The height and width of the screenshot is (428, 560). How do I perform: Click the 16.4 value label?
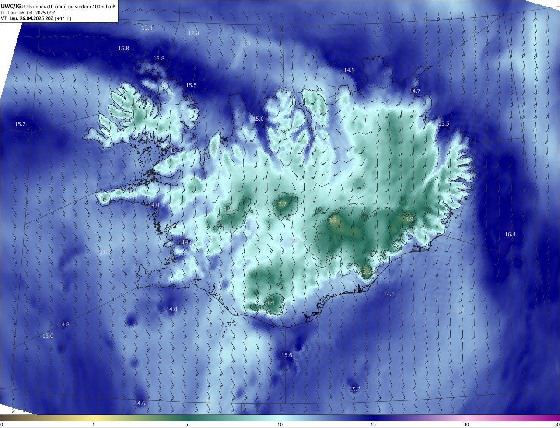click(x=510, y=235)
